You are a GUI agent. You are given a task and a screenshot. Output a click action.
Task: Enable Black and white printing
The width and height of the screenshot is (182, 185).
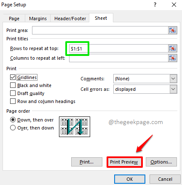[13, 85]
